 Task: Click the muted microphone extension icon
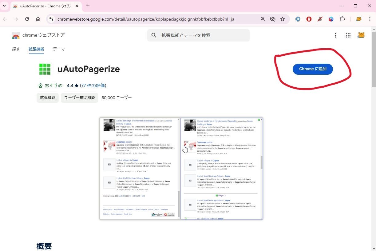[320, 19]
